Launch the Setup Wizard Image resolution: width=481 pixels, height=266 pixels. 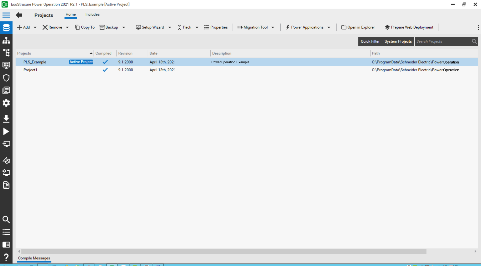[150, 27]
